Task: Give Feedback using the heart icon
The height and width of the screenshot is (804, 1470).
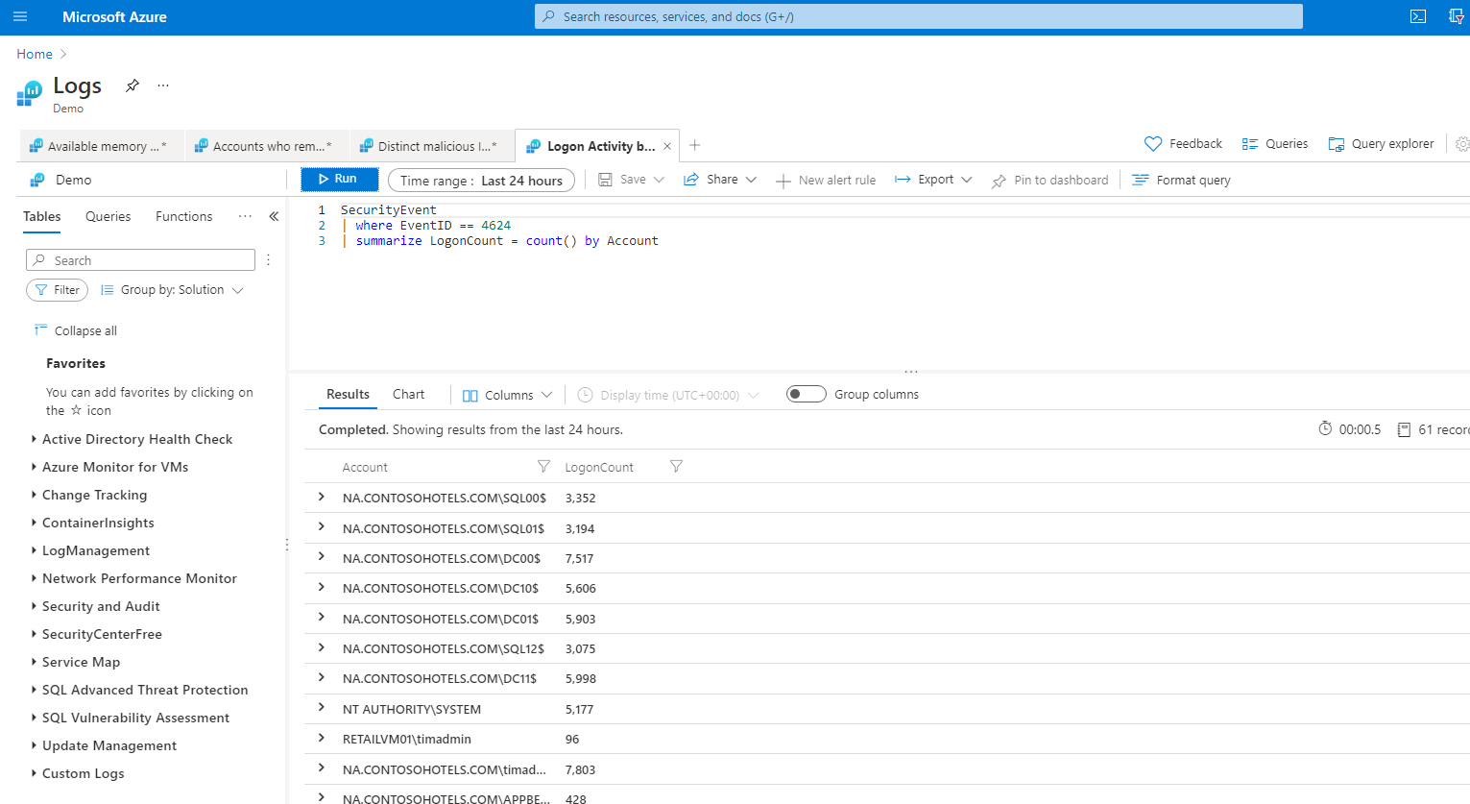Action: [1183, 142]
